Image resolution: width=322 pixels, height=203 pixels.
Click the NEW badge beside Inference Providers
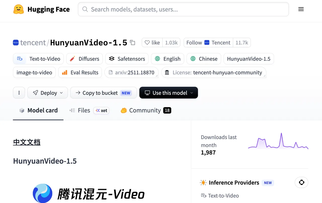coord(268,183)
